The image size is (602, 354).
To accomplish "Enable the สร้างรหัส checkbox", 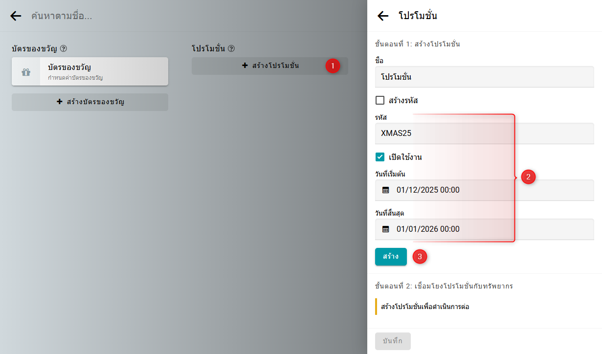I will click(380, 101).
